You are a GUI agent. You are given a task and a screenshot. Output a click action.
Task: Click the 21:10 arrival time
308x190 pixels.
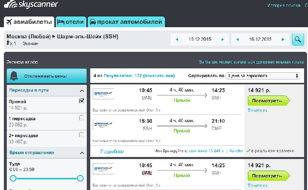[x=218, y=121]
